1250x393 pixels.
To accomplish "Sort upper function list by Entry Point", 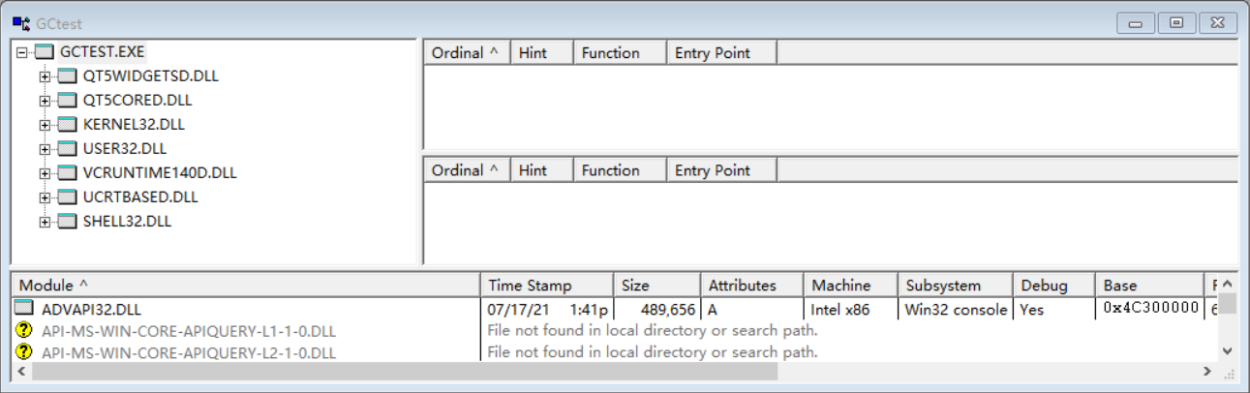I will pyautogui.click(x=721, y=53).
